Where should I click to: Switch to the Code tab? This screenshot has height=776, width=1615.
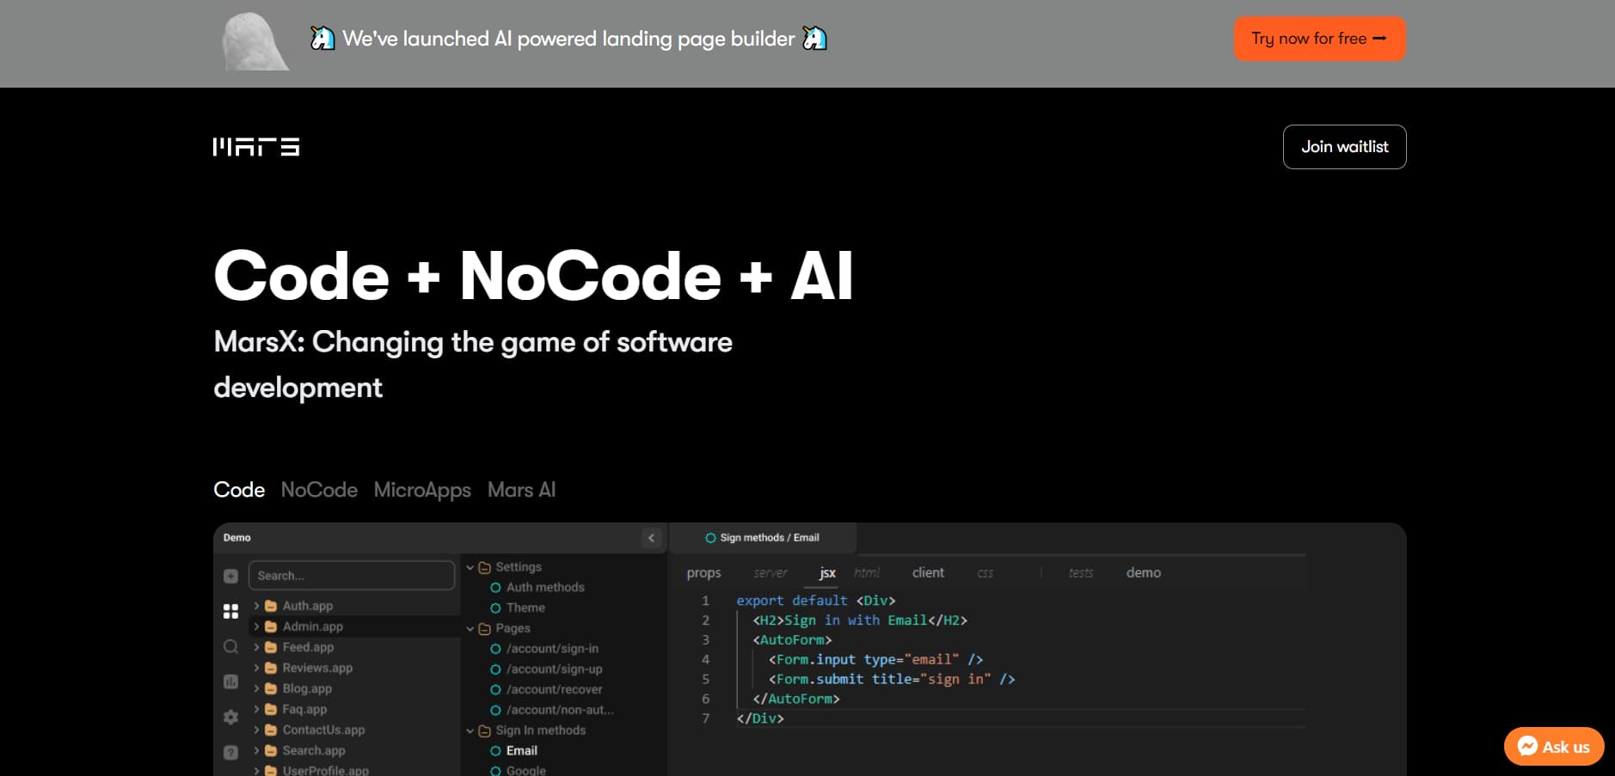239,490
